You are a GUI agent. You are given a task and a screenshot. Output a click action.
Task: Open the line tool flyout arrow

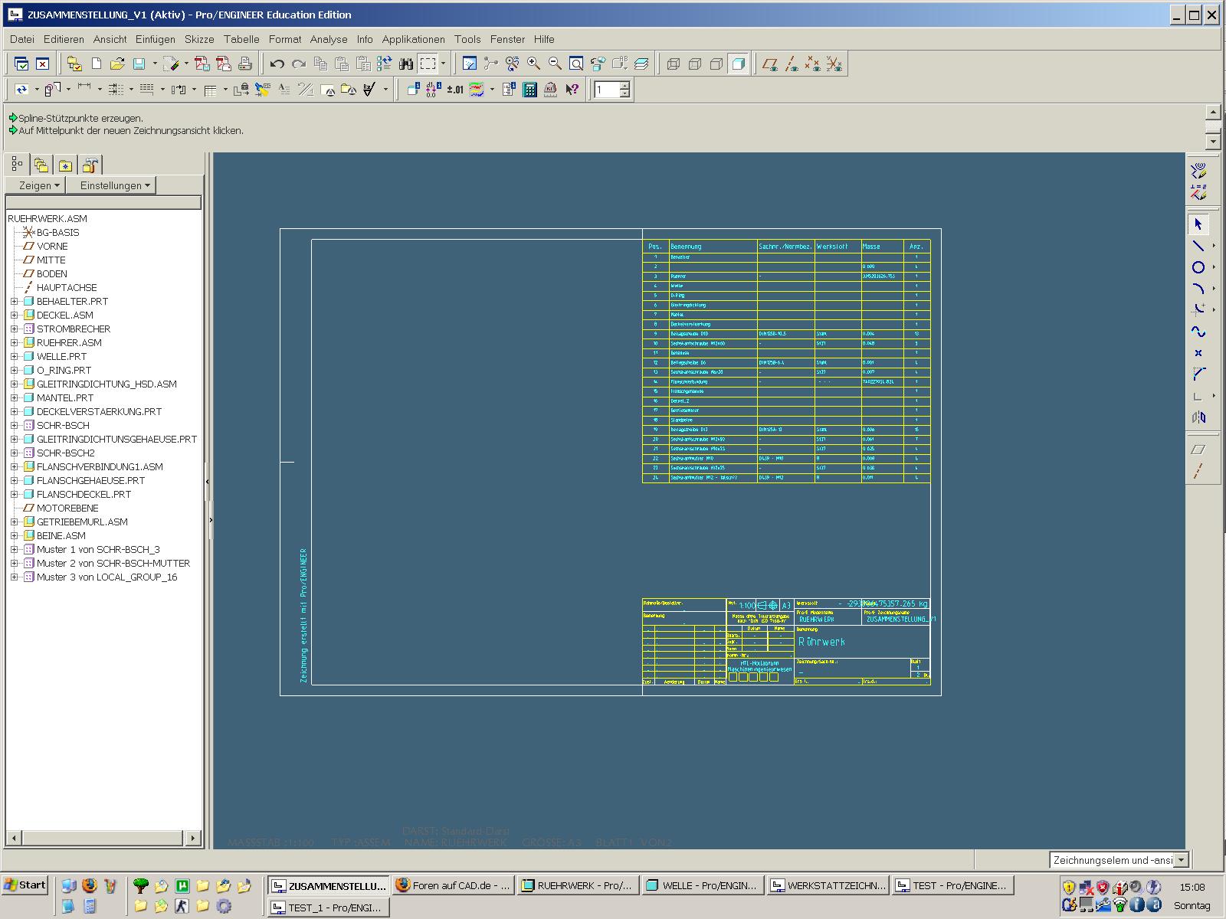coord(1214,246)
